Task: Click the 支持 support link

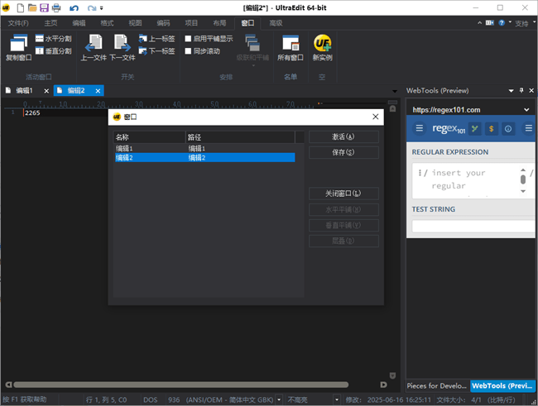Action: (521, 24)
